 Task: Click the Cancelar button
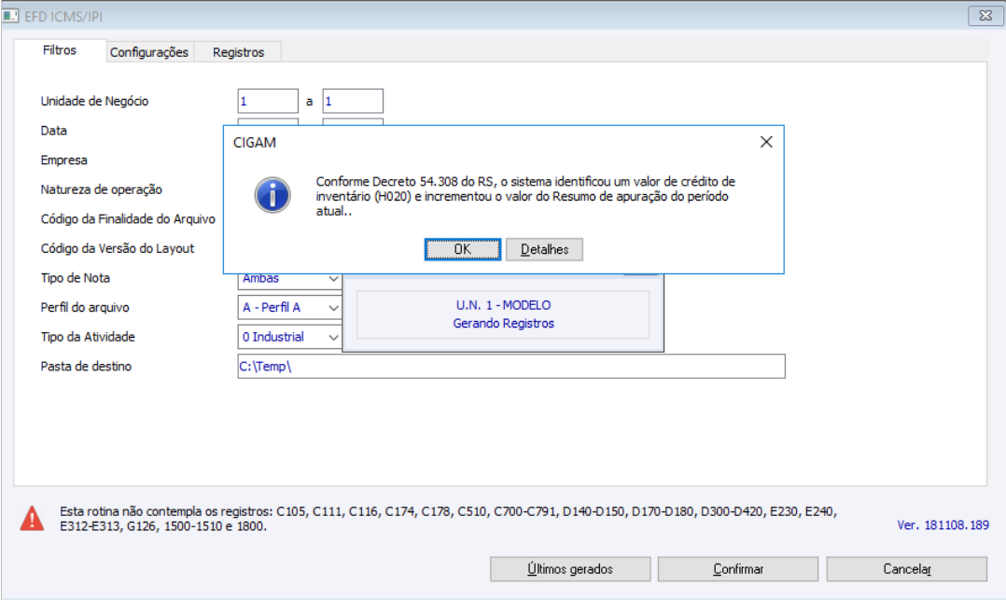(x=906, y=568)
